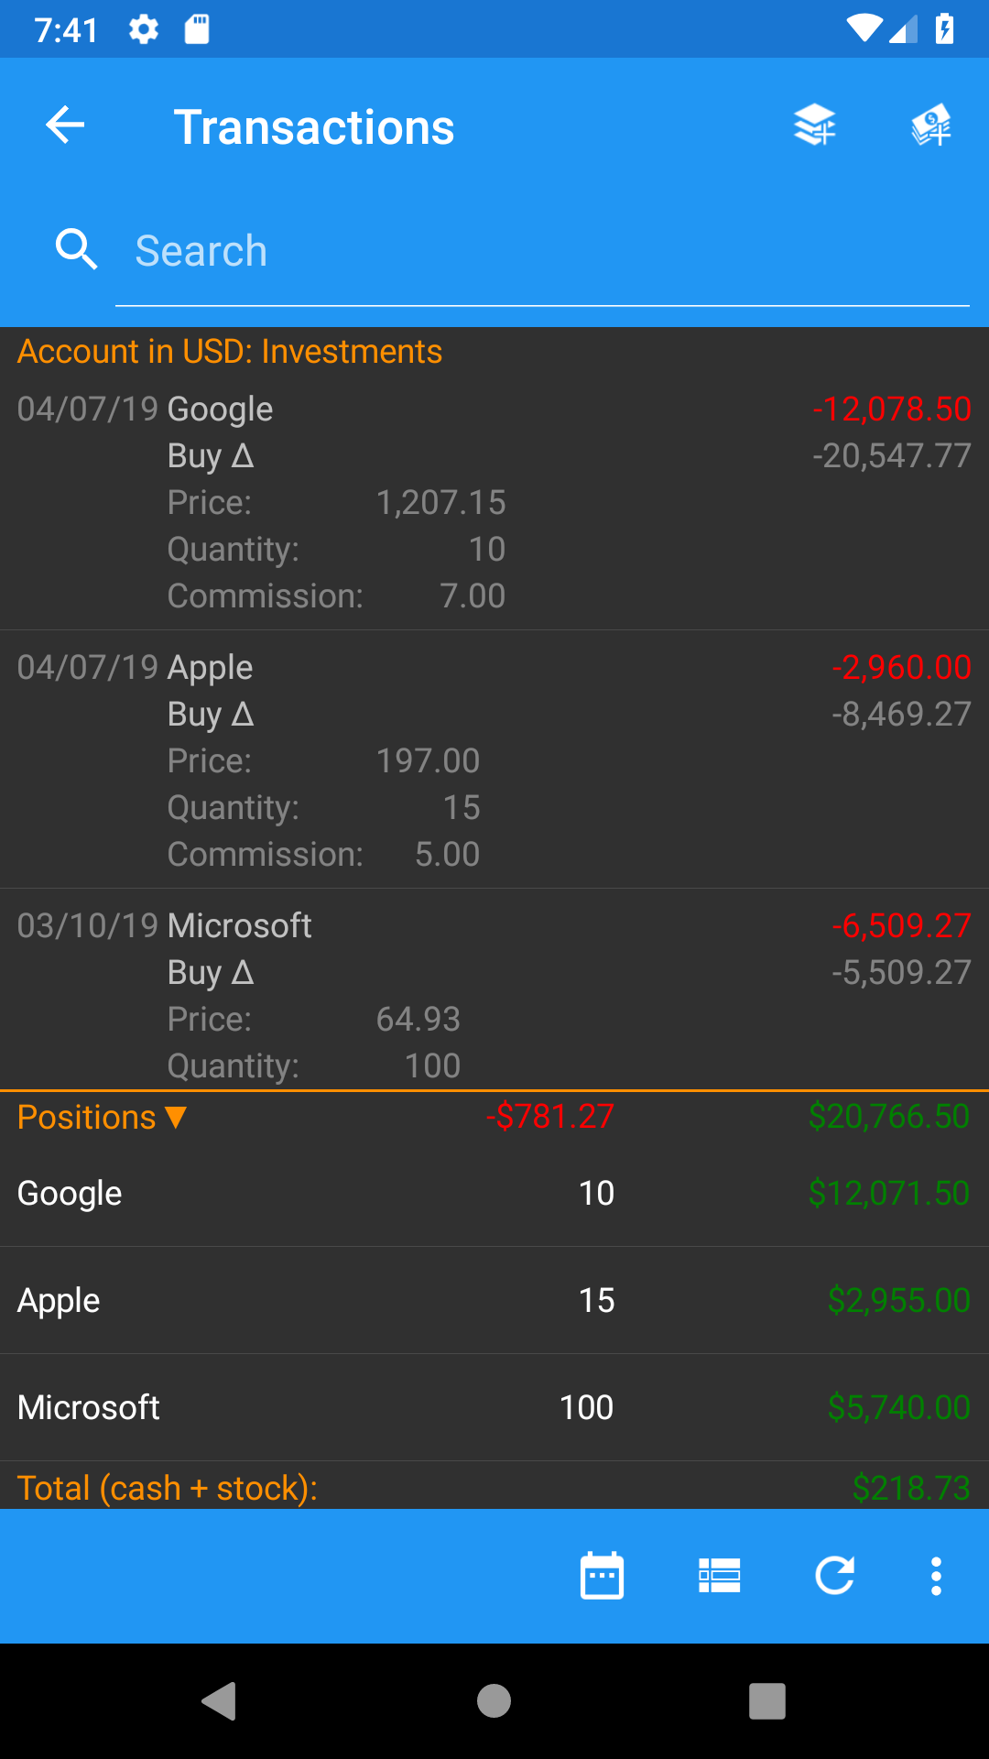Open the Apple buy transaction

[x=494, y=759]
